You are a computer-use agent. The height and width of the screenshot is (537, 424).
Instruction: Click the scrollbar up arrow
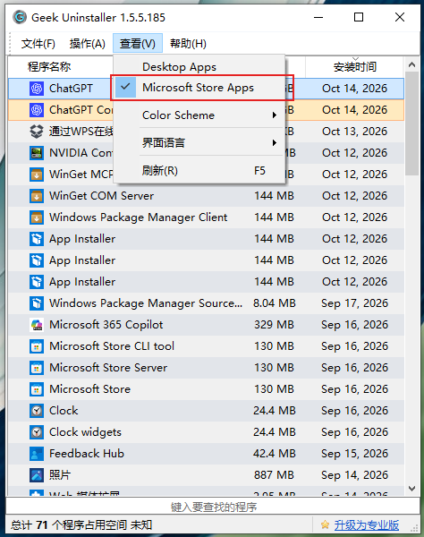[x=412, y=64]
